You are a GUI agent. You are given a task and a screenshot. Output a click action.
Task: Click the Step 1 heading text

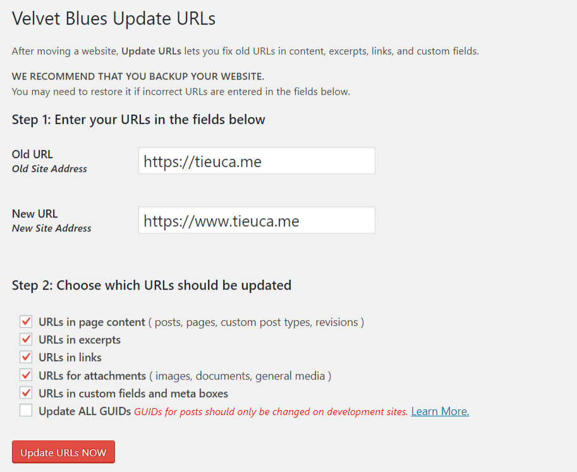[x=138, y=120]
